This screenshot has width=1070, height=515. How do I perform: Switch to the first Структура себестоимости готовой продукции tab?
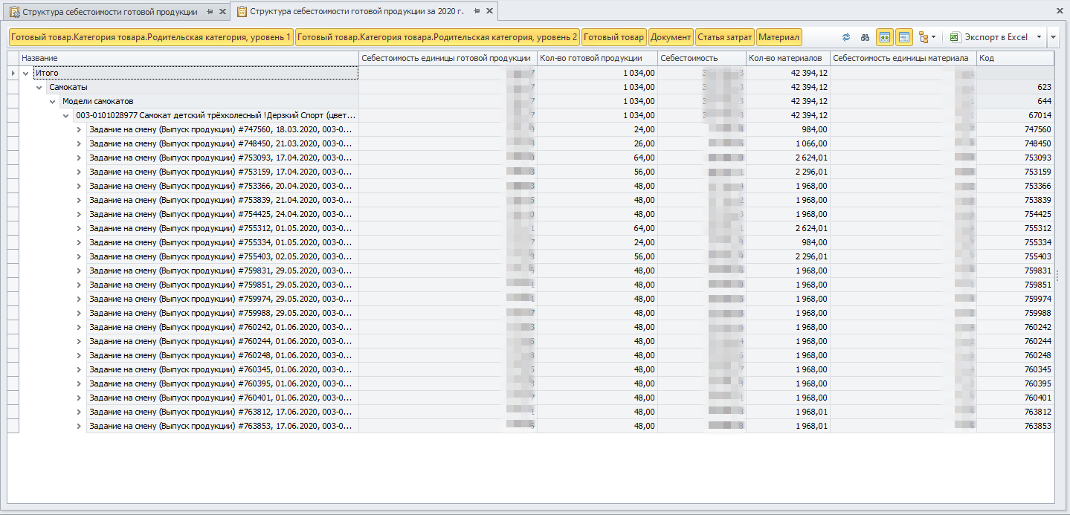109,12
